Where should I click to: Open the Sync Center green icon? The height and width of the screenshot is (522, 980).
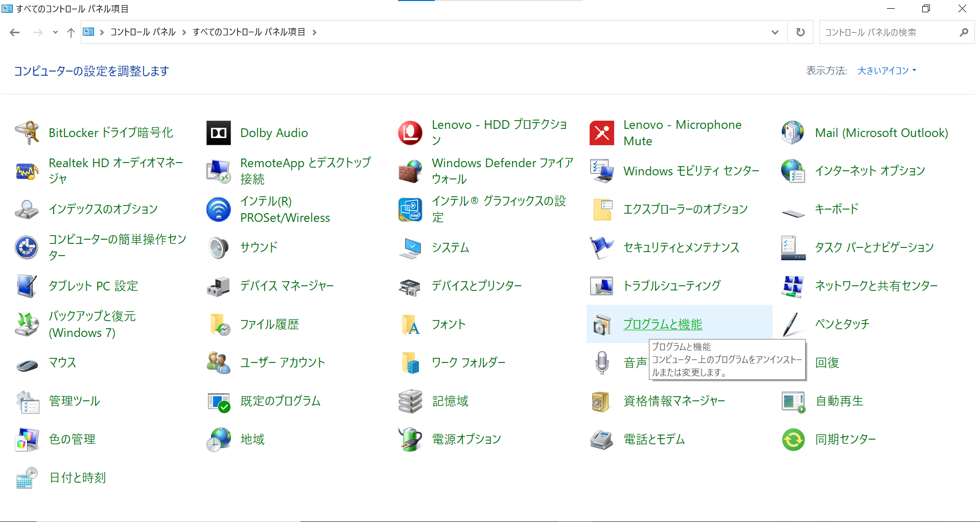pyautogui.click(x=793, y=440)
